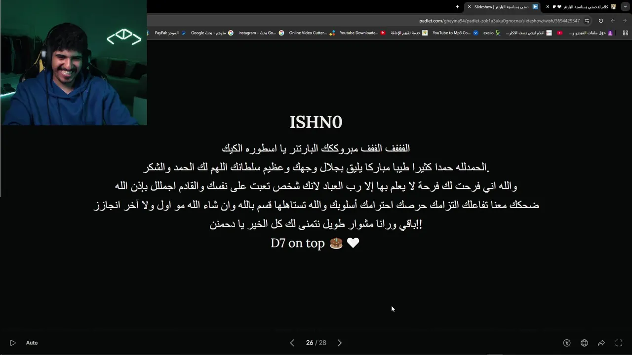
Task: Click the webcam overlay of streamer
Action: point(74,63)
